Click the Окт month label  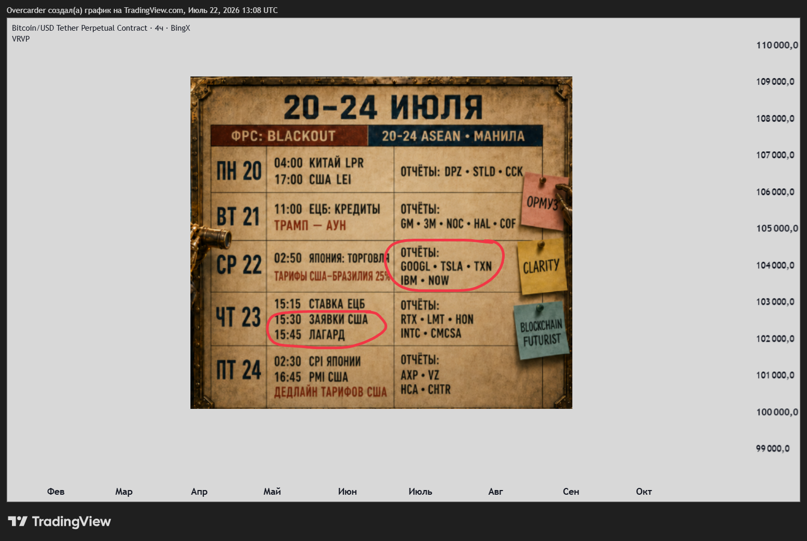tap(644, 492)
